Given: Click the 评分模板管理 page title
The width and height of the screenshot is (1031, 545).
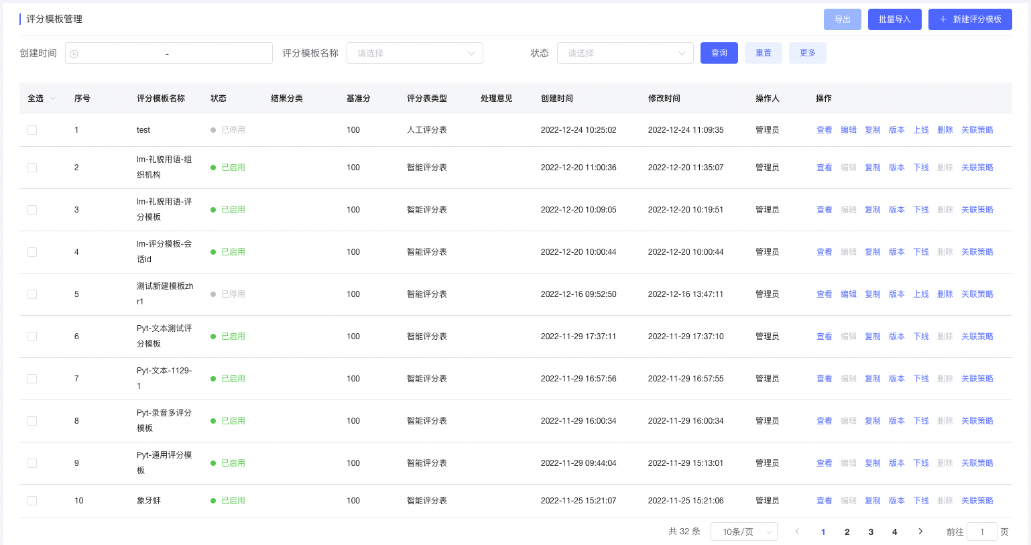Looking at the screenshot, I should 54,19.
